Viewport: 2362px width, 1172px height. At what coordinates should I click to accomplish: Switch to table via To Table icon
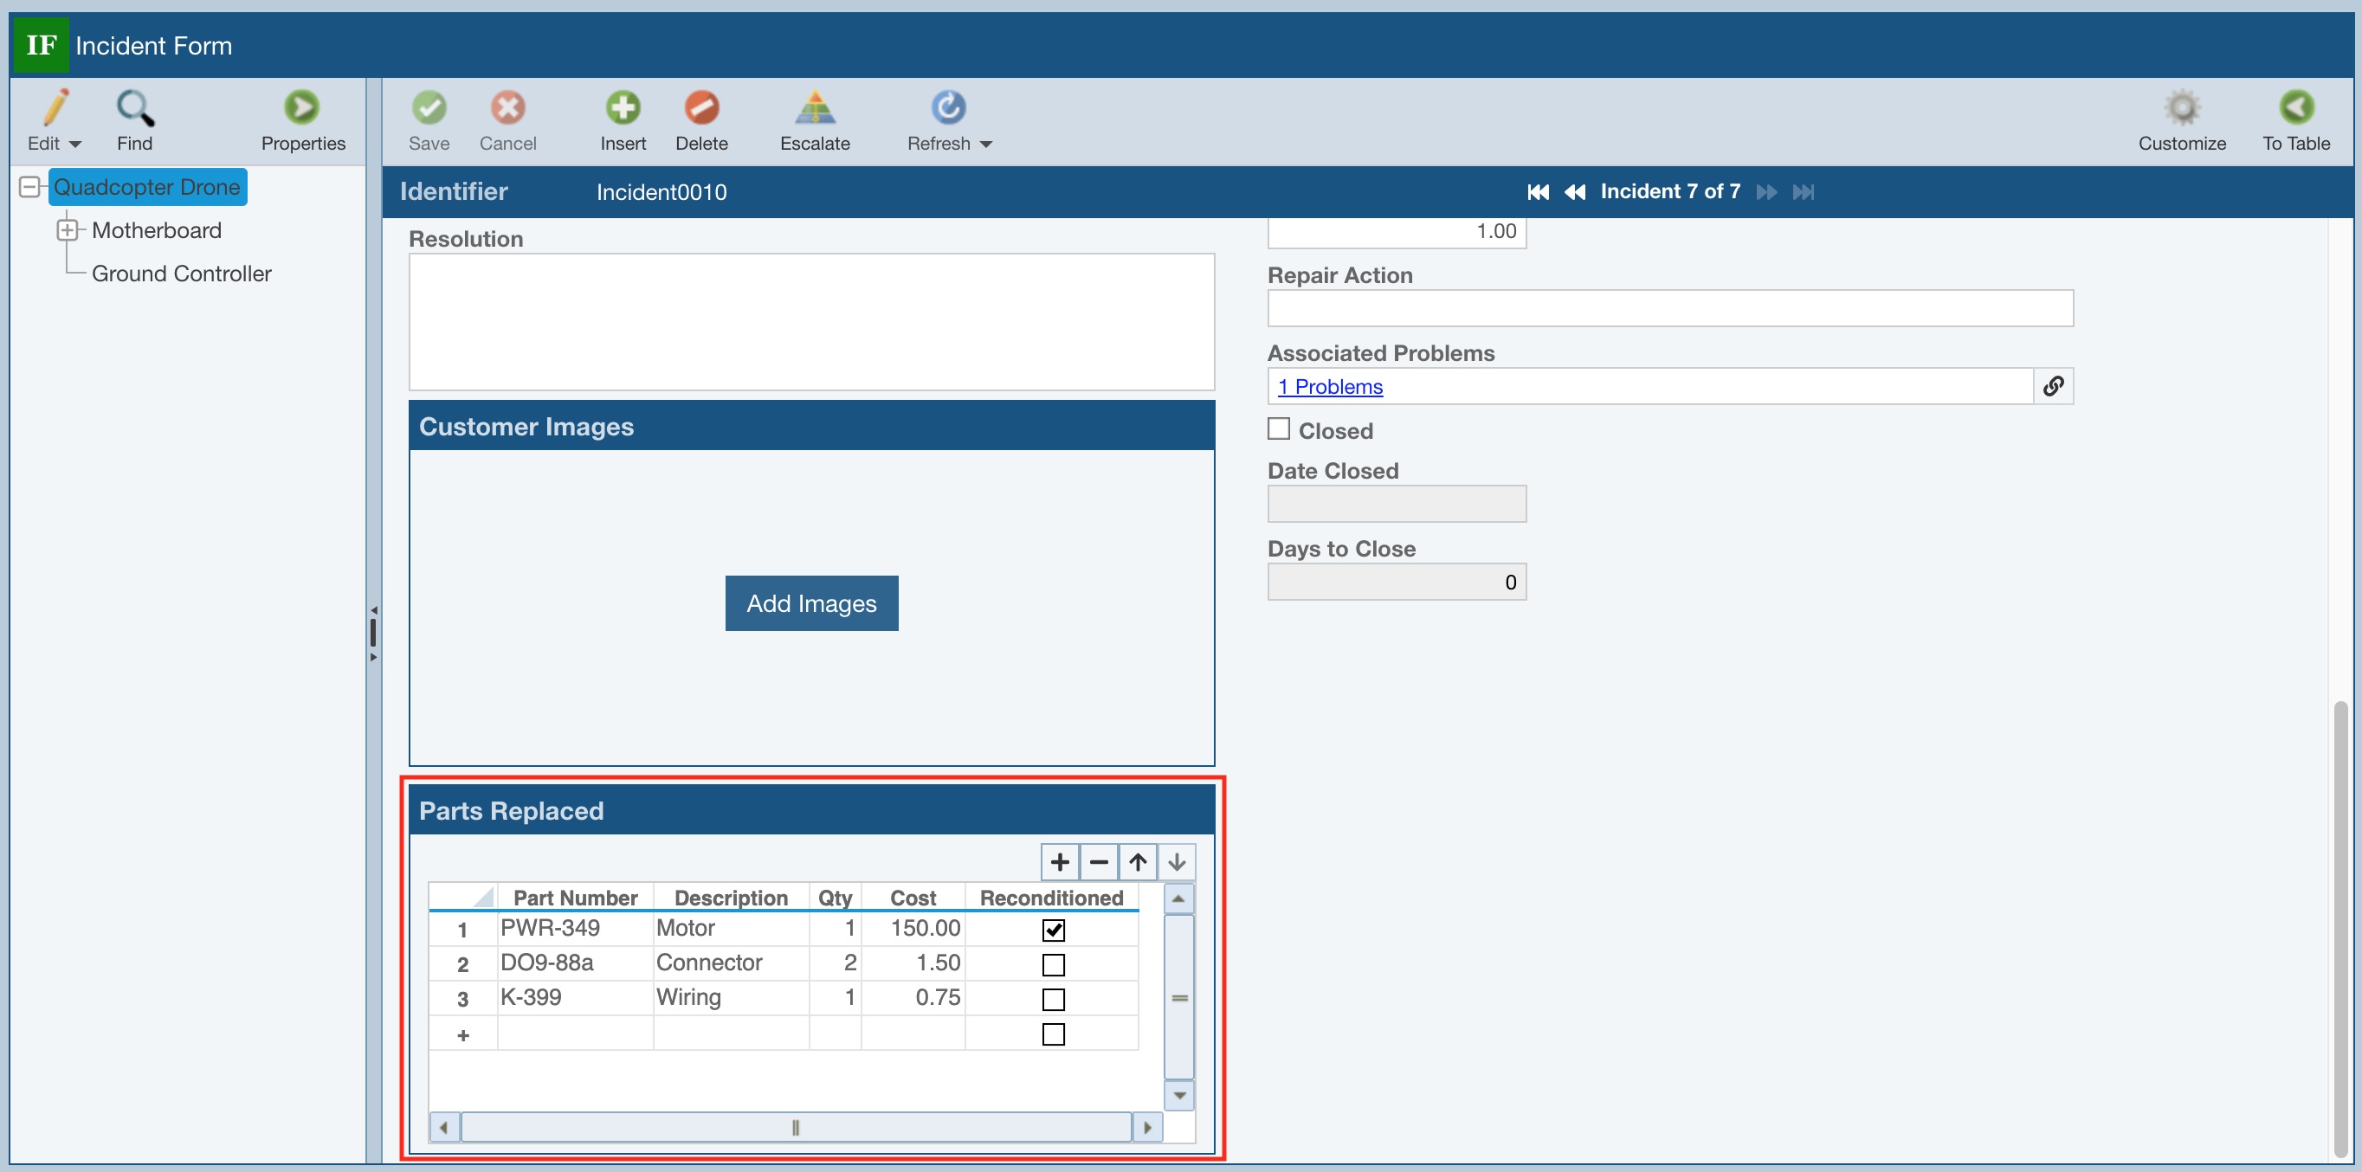tap(2295, 108)
